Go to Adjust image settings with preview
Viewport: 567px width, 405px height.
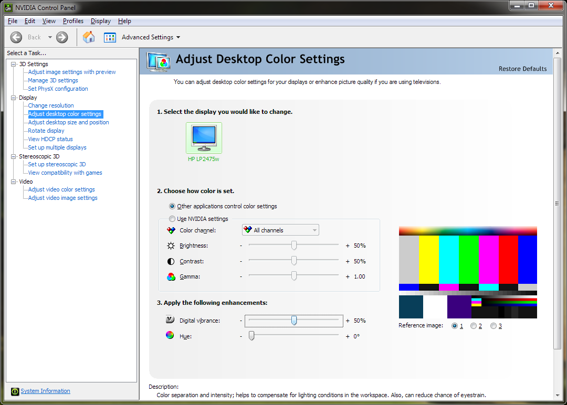coord(72,72)
